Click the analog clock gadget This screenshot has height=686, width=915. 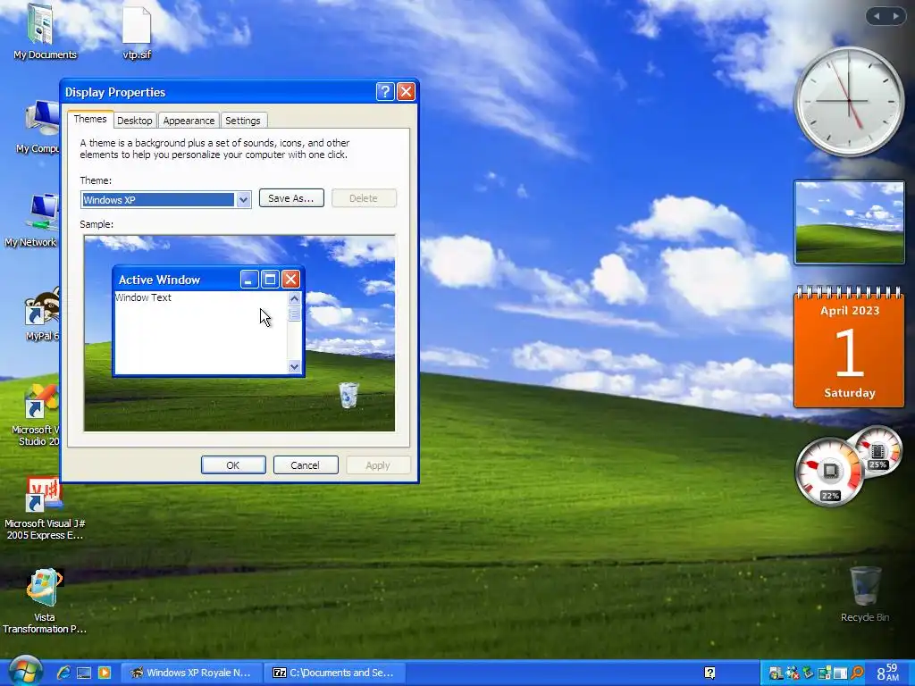point(849,102)
